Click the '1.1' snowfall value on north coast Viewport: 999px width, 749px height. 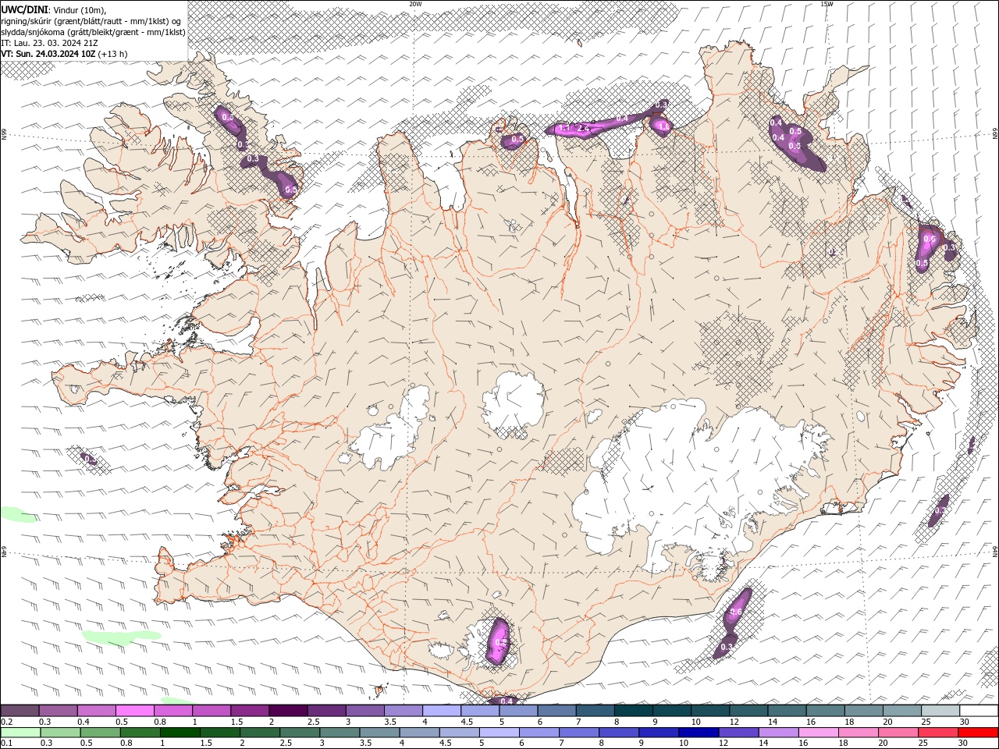pos(564,127)
